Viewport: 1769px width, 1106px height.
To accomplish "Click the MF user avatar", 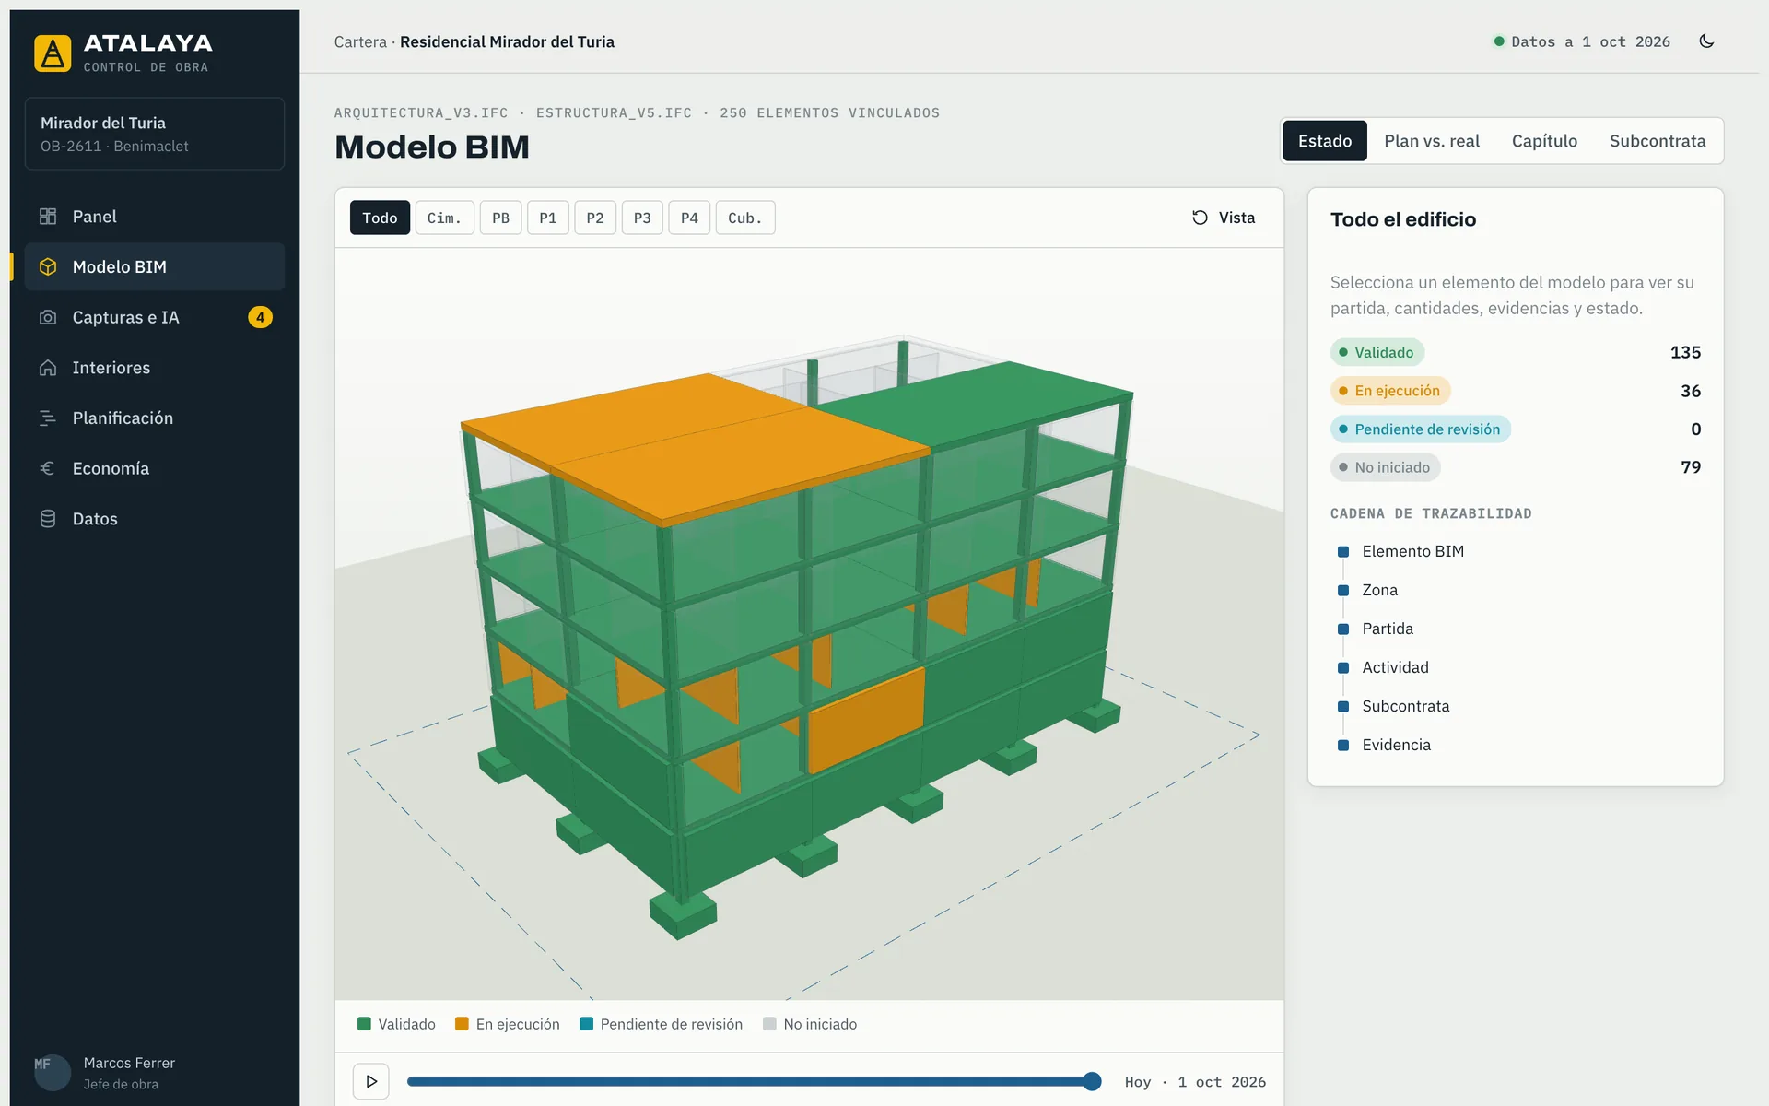I will [53, 1073].
